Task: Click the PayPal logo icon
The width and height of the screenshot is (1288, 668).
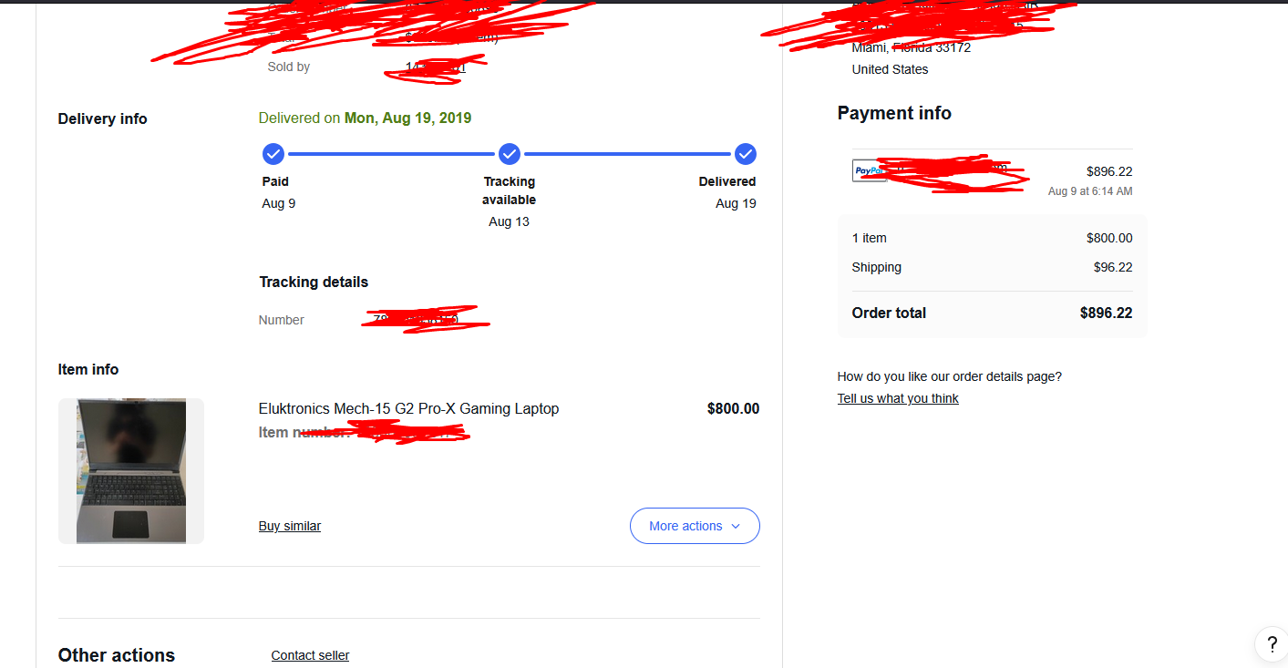Action: pyautogui.click(x=869, y=170)
